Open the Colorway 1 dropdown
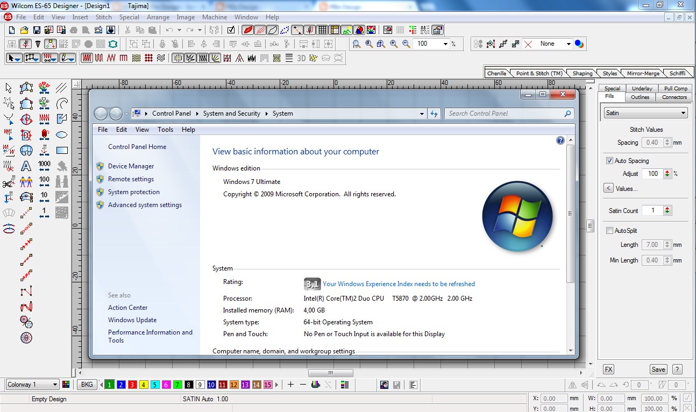This screenshot has width=696, height=412. click(32, 385)
